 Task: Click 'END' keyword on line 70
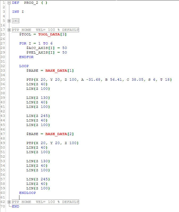pos(16,206)
